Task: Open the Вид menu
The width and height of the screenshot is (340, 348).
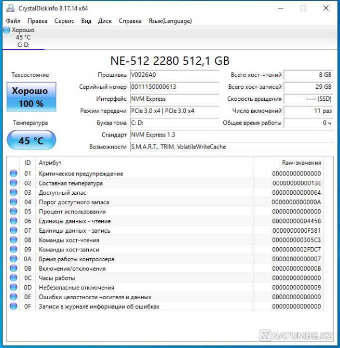Action: 86,21
